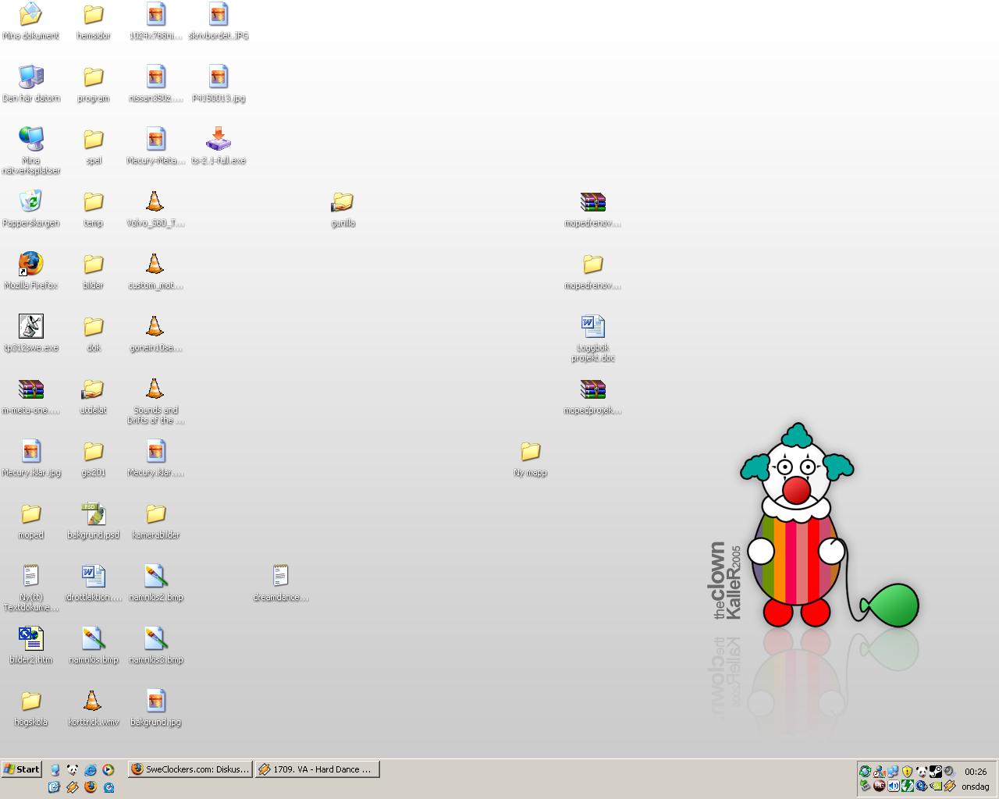This screenshot has width=999, height=799.
Task: Open the Mina dokument desktop icon
Action: [30, 20]
